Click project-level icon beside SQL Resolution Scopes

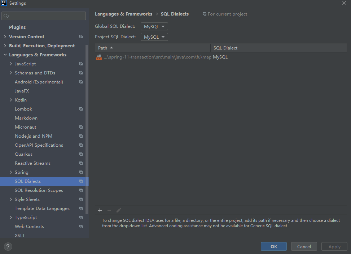(81, 190)
